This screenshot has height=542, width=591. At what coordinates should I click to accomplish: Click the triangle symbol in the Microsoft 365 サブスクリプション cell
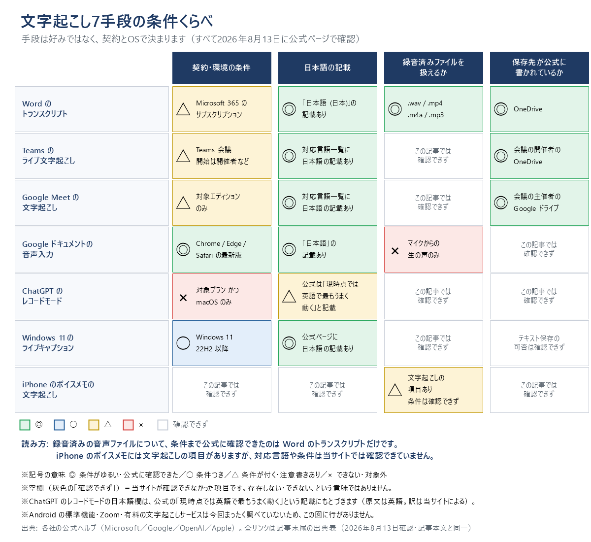pos(183,109)
